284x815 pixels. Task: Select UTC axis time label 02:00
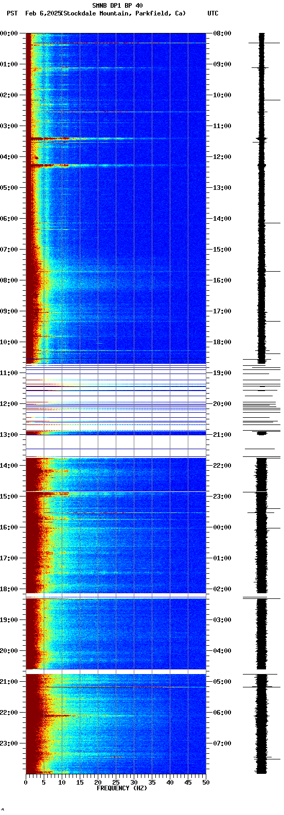(x=222, y=589)
